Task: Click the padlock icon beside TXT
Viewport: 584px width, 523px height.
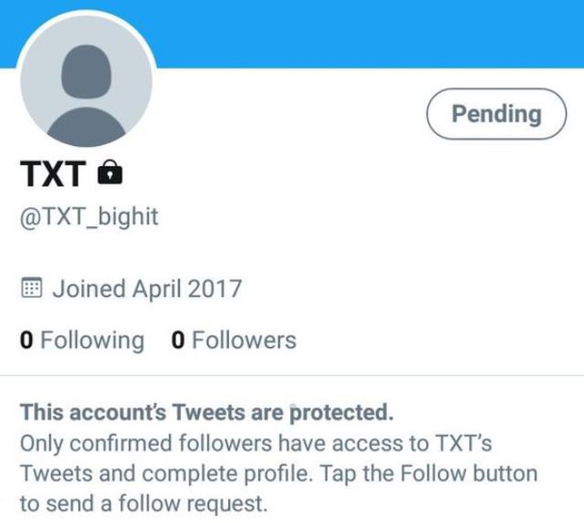Action: coord(110,172)
